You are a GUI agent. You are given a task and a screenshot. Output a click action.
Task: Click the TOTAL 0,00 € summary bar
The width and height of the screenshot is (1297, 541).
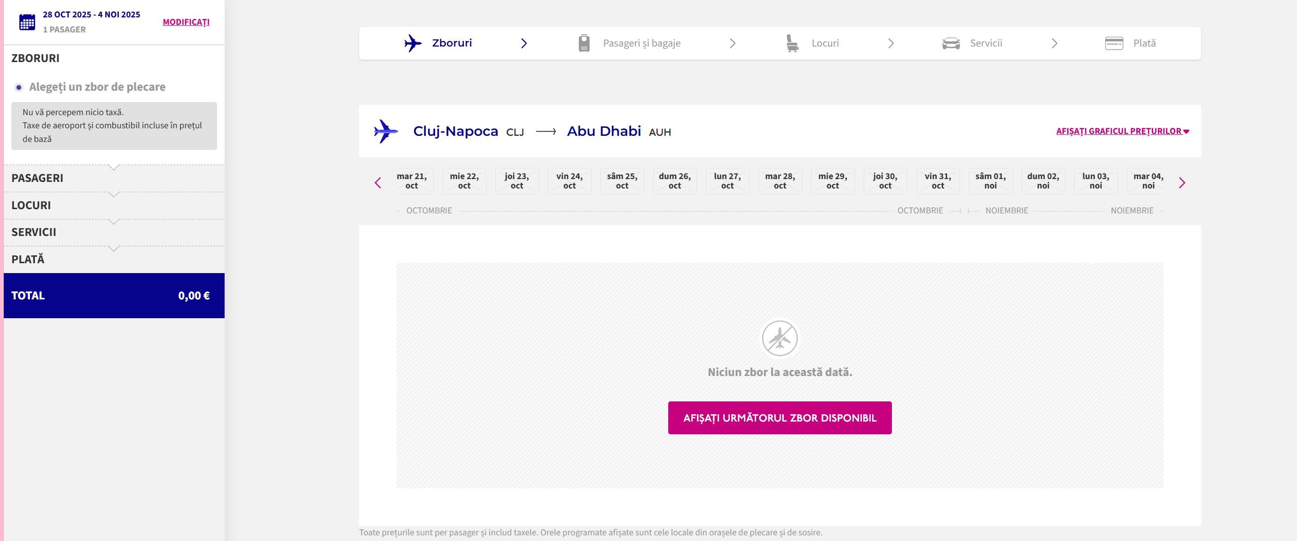[114, 296]
